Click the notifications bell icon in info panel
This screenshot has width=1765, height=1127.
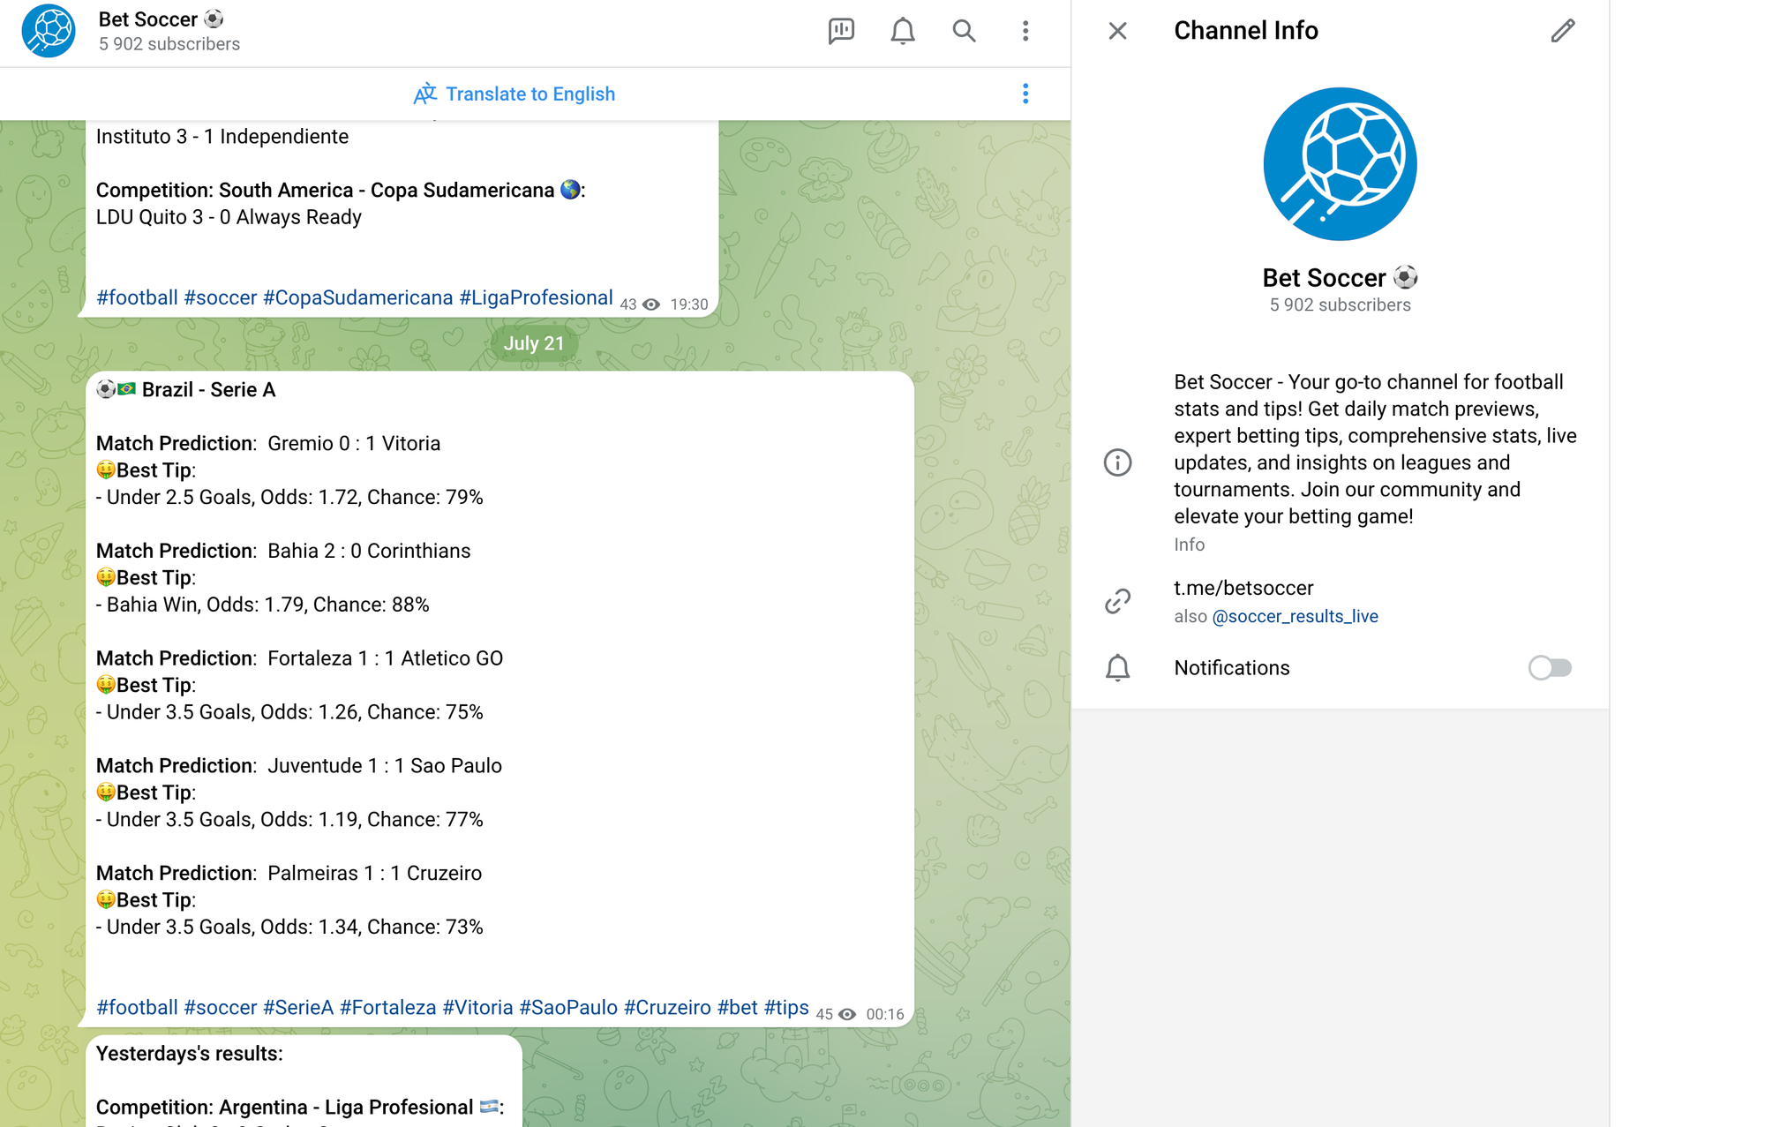1117,668
